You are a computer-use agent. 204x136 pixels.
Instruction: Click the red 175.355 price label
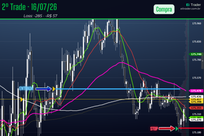tap(196, 108)
